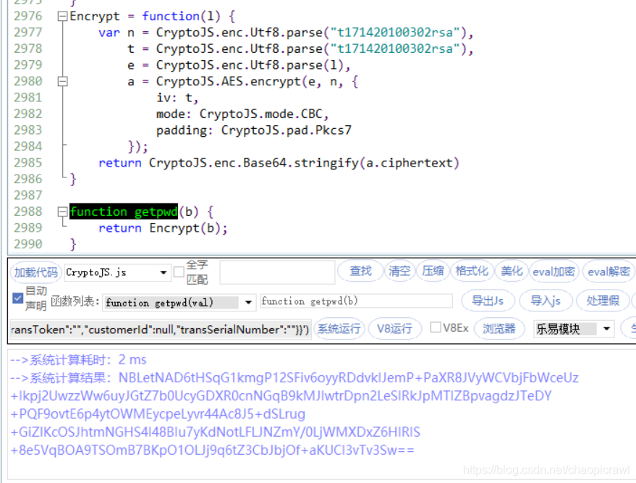
Task: Enable the 全字匹配 whole word checkbox
Action: [179, 272]
